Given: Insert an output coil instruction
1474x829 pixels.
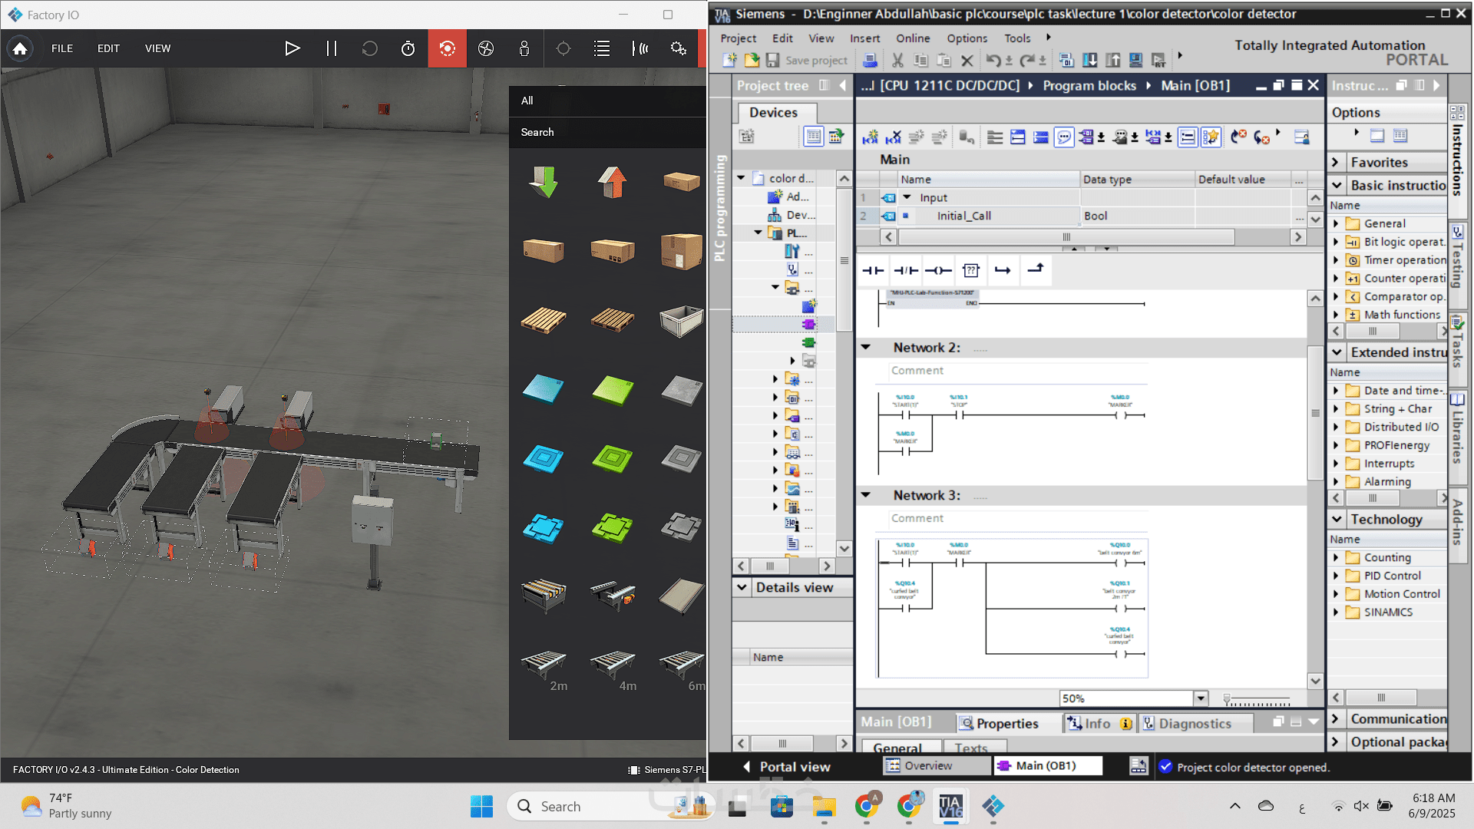Looking at the screenshot, I should tap(938, 270).
